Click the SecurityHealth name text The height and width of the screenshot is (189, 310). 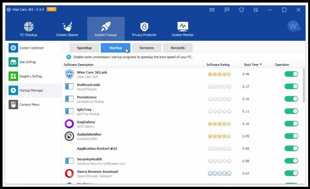pyautogui.click(x=89, y=159)
